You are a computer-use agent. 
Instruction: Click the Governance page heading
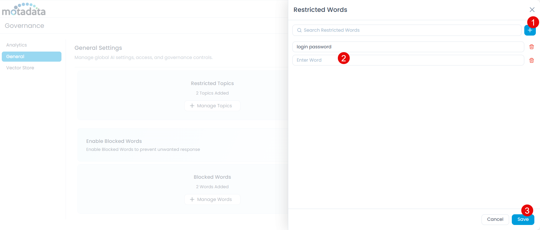(24, 26)
